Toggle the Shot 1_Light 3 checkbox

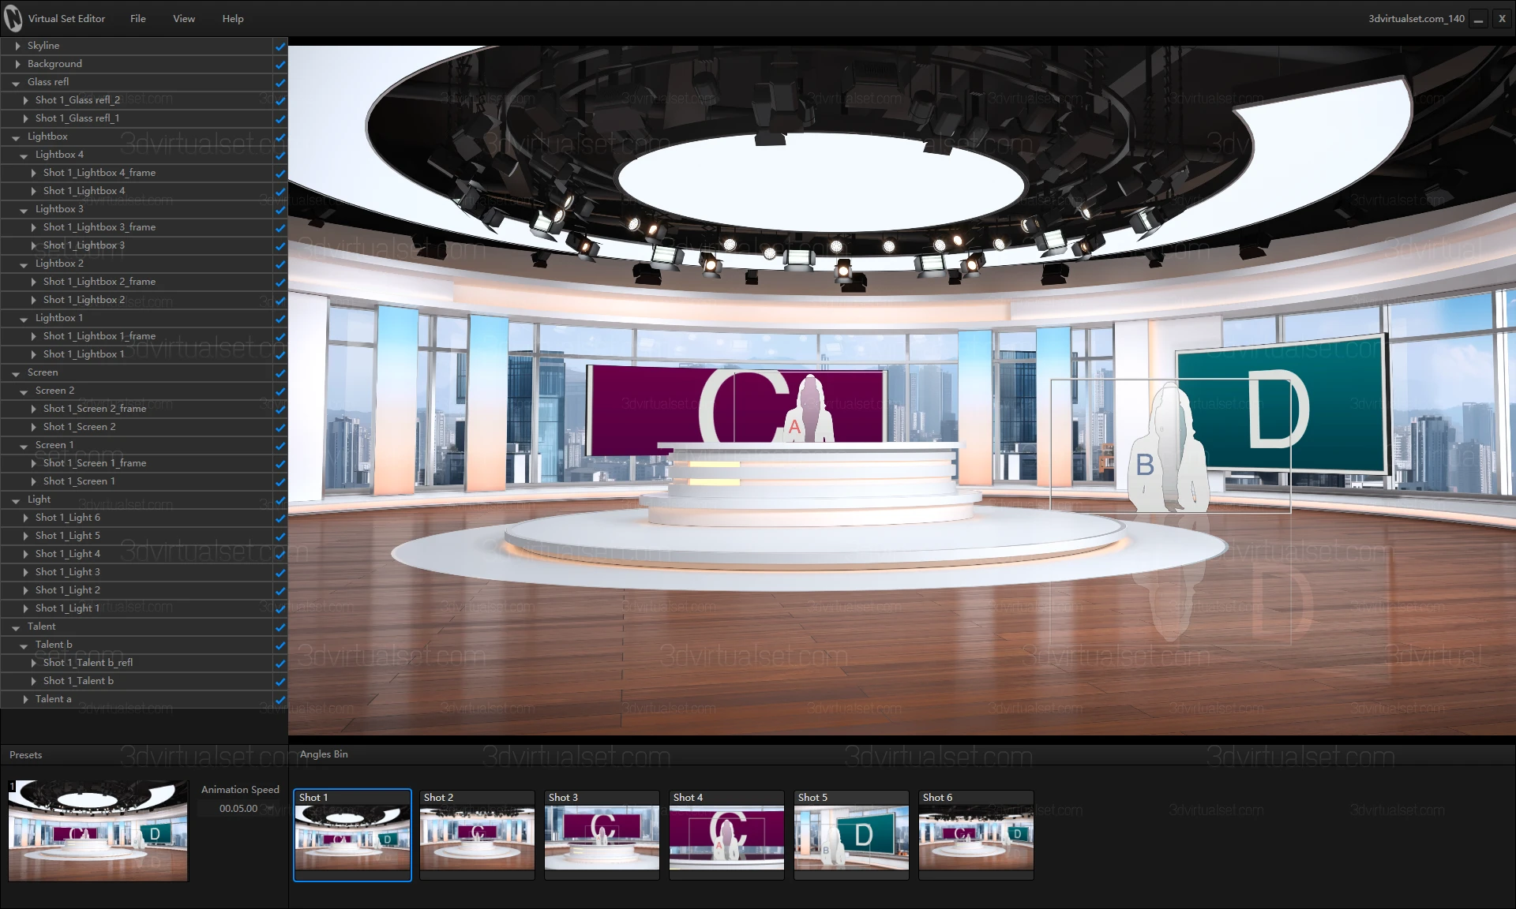pyautogui.click(x=280, y=573)
